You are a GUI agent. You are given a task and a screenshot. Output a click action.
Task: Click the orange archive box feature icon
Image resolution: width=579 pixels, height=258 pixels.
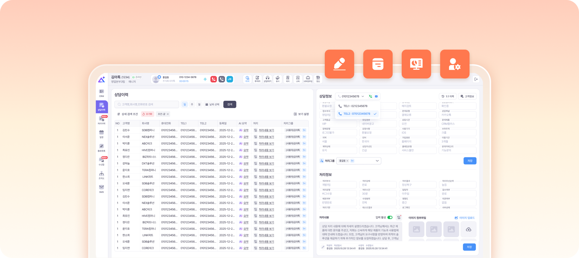(x=378, y=64)
